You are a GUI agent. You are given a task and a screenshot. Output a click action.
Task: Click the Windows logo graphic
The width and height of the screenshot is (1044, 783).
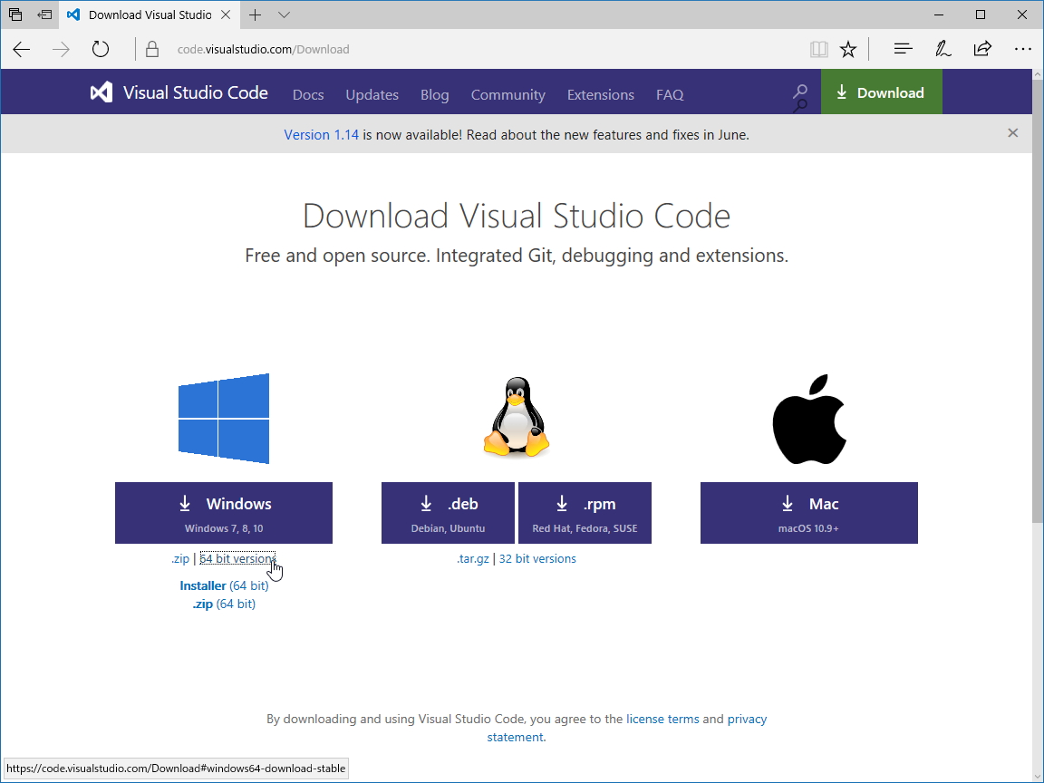point(223,418)
